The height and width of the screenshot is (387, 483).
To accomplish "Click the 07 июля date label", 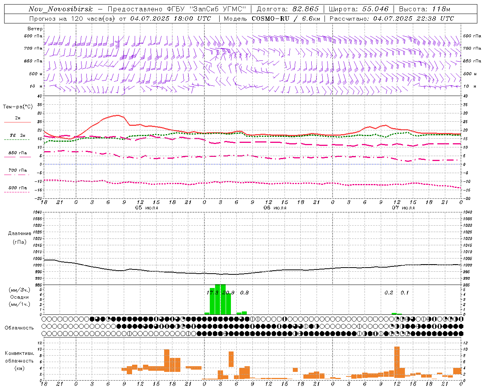I will point(403,208).
